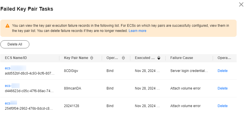Click the orange warning triangle icon
The height and width of the screenshot is (114, 245).
click(7, 26)
